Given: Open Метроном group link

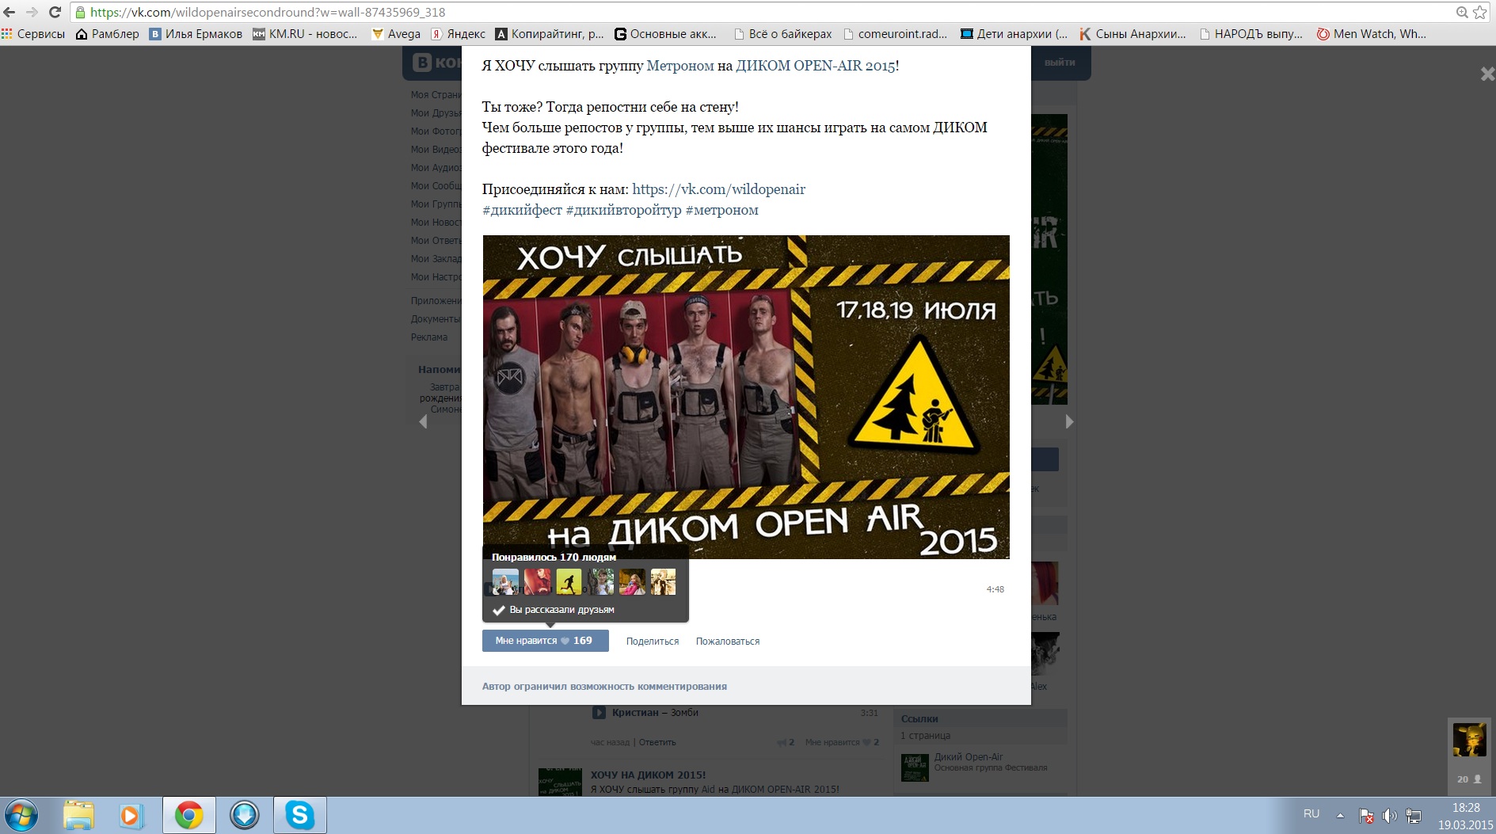Looking at the screenshot, I should tap(680, 66).
